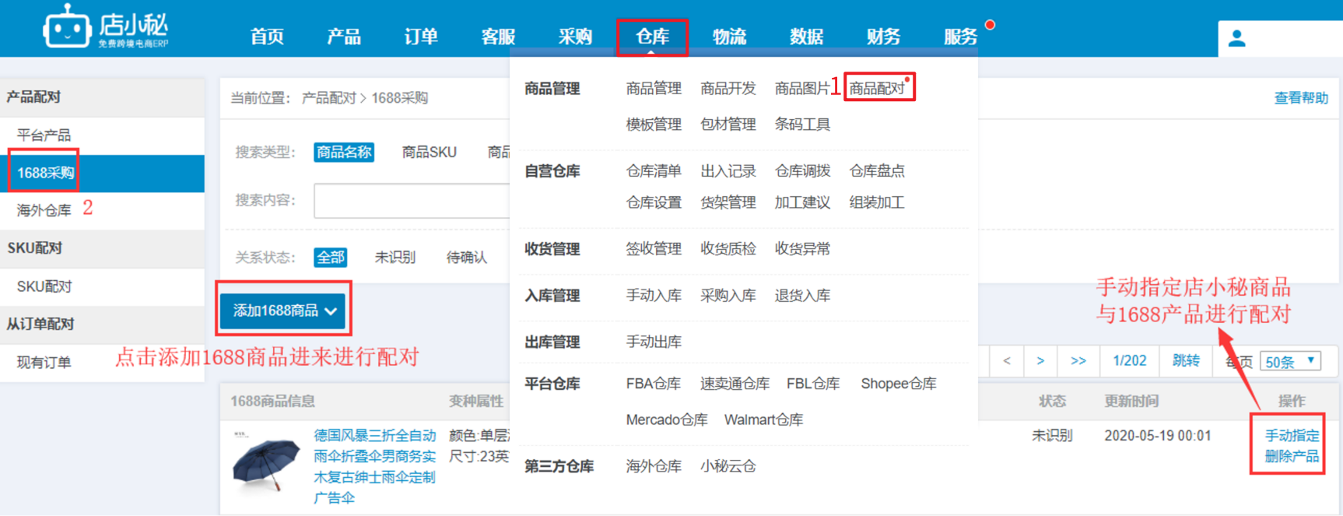Open 模板管理 menu entry
Screen dimensions: 1343x516
click(654, 125)
